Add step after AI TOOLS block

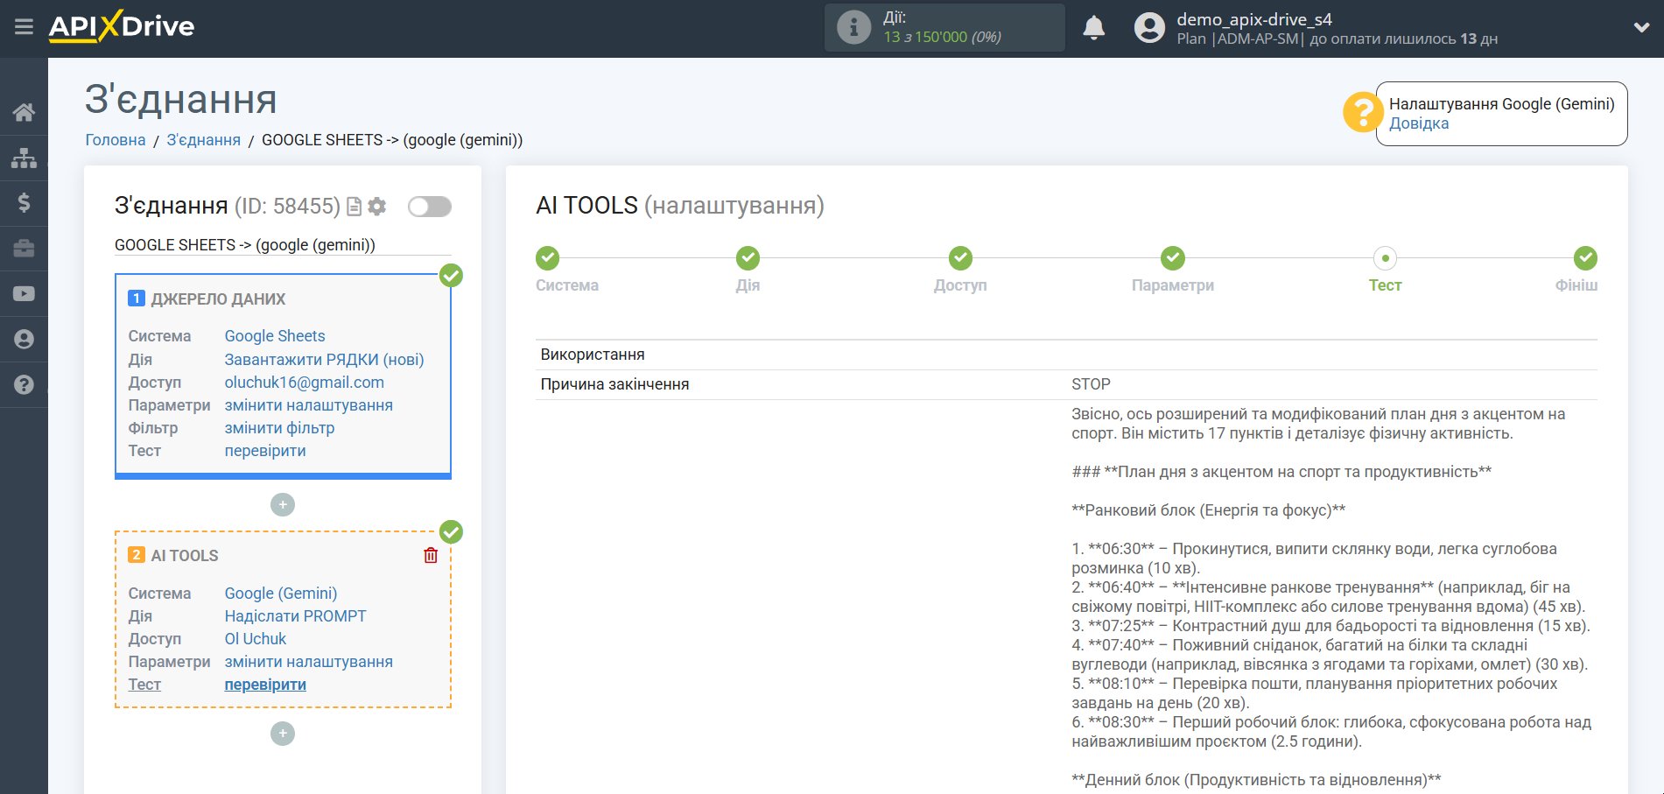(x=283, y=734)
